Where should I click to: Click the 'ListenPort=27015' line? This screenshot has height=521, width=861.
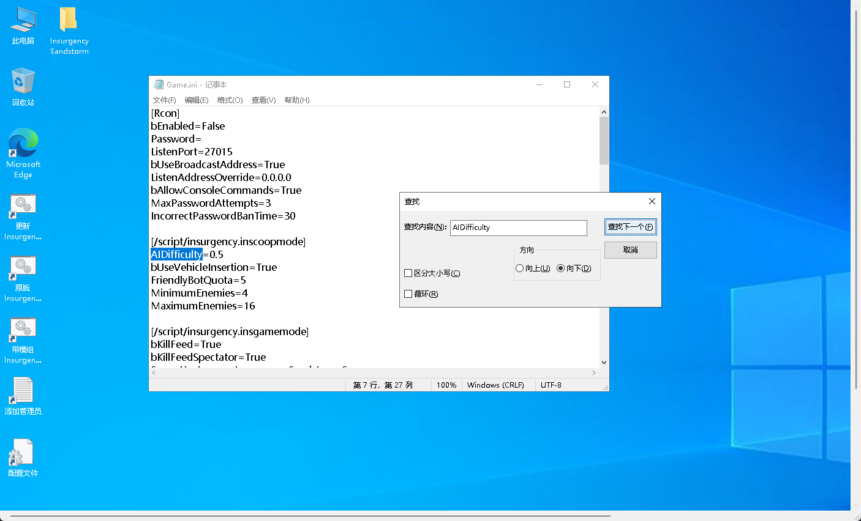(x=192, y=152)
